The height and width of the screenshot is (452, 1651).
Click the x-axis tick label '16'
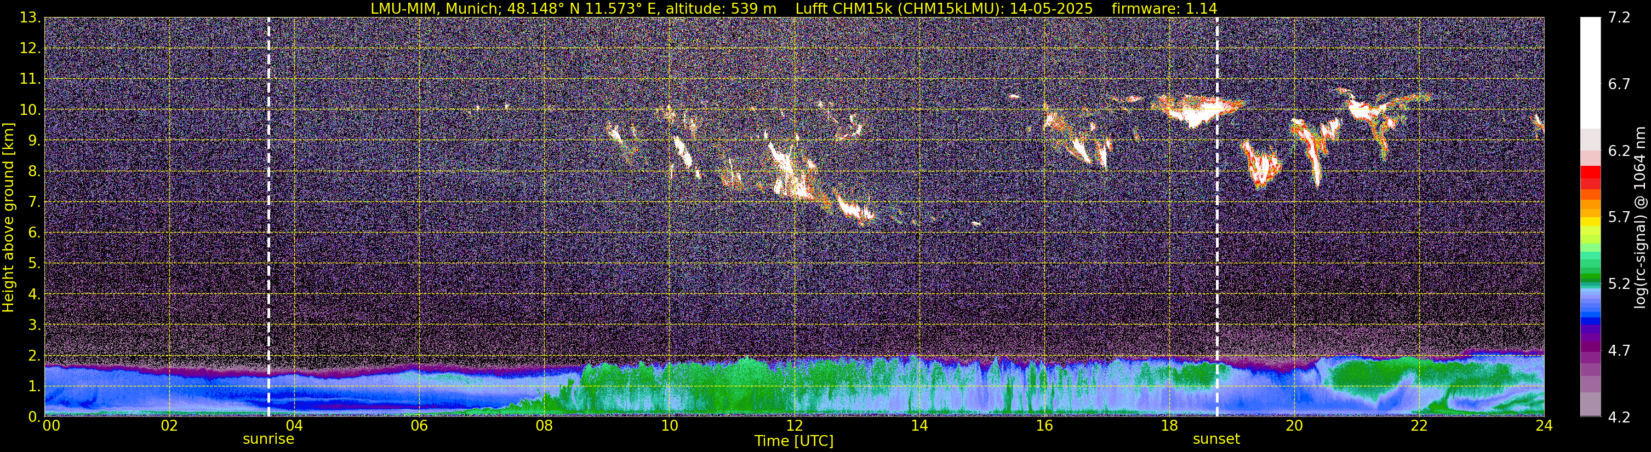tap(1044, 426)
